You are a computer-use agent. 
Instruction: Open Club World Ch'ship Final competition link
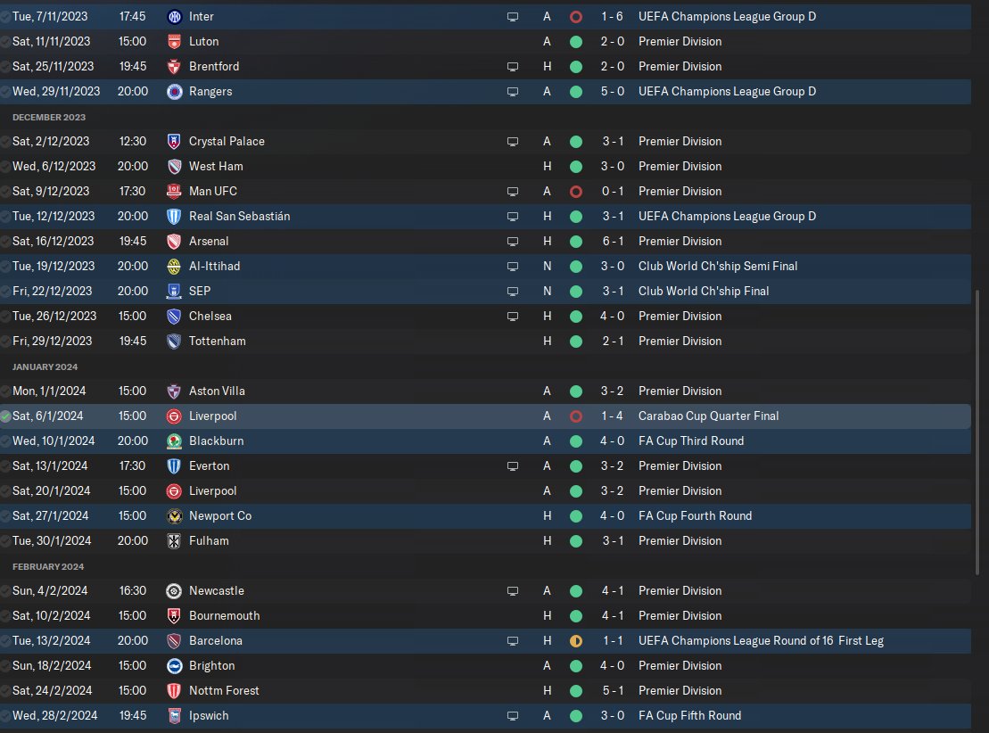point(704,291)
